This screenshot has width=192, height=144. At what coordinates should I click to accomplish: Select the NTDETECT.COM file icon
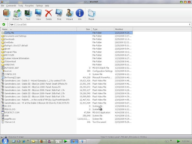click(3, 112)
